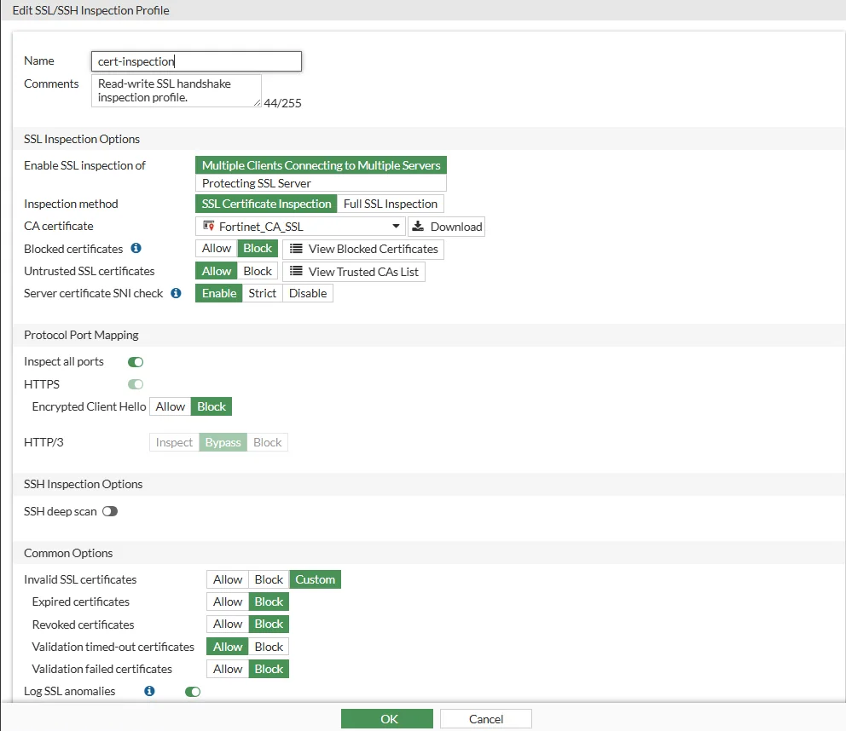The height and width of the screenshot is (731, 846).
Task: Set Invalid SSL certificates to Block
Action: 269,579
